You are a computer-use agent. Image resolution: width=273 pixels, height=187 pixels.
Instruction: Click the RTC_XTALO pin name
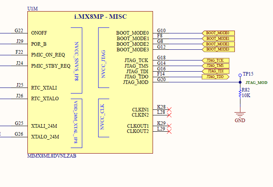coord(45,99)
